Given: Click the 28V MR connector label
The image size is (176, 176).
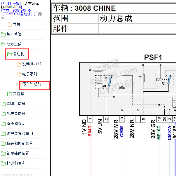Looking at the screenshot, I should pos(116,129).
